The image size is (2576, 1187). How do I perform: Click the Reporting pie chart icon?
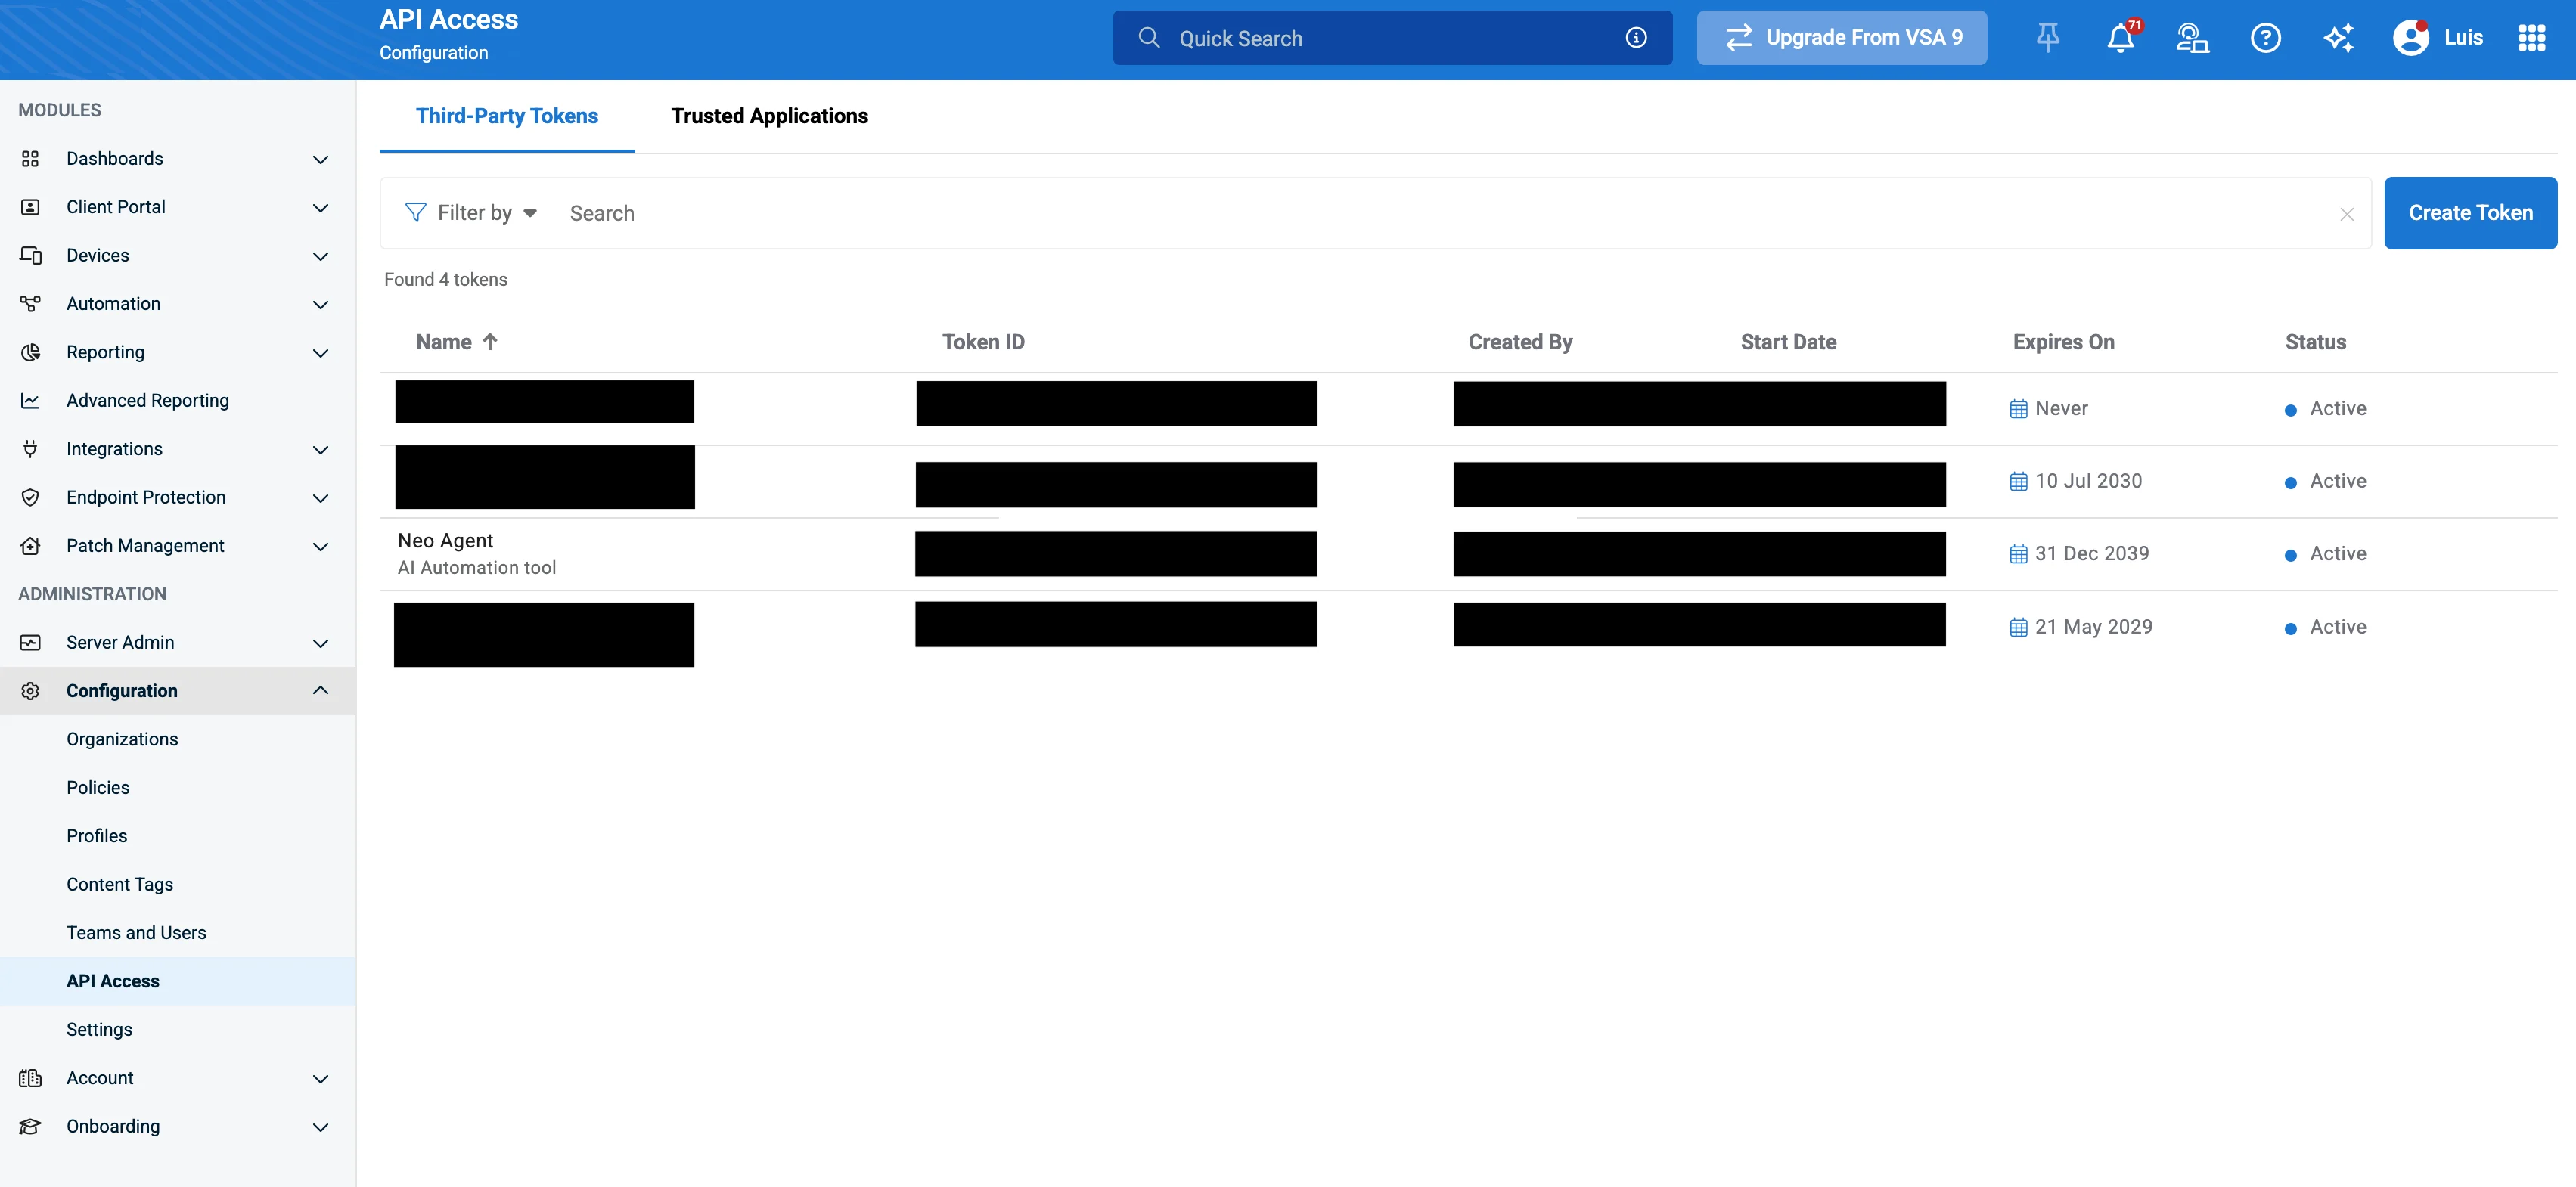pos(30,352)
